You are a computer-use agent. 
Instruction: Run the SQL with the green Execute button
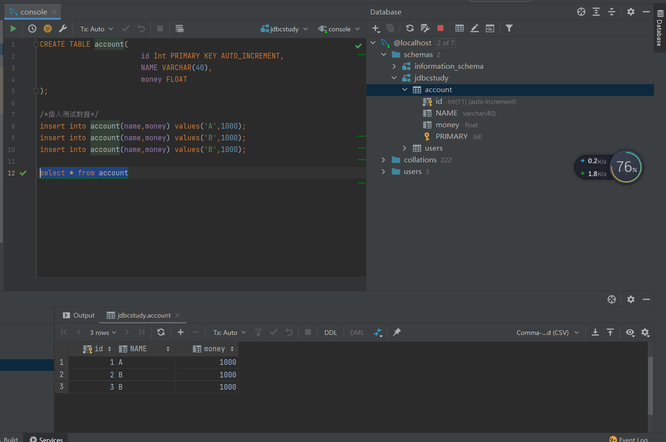[x=13, y=29]
